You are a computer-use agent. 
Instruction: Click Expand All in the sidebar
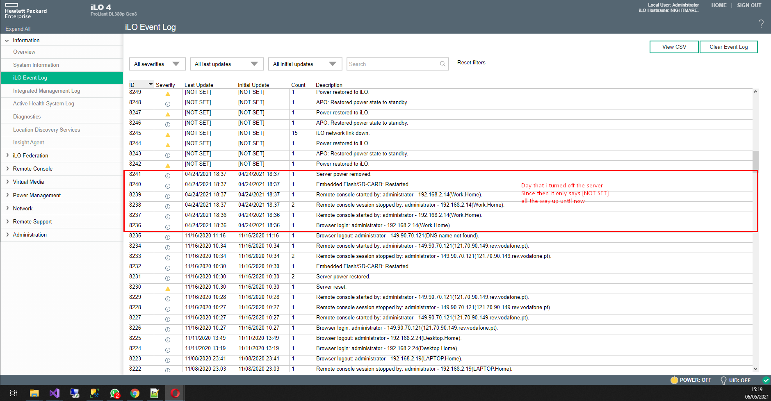(18, 29)
